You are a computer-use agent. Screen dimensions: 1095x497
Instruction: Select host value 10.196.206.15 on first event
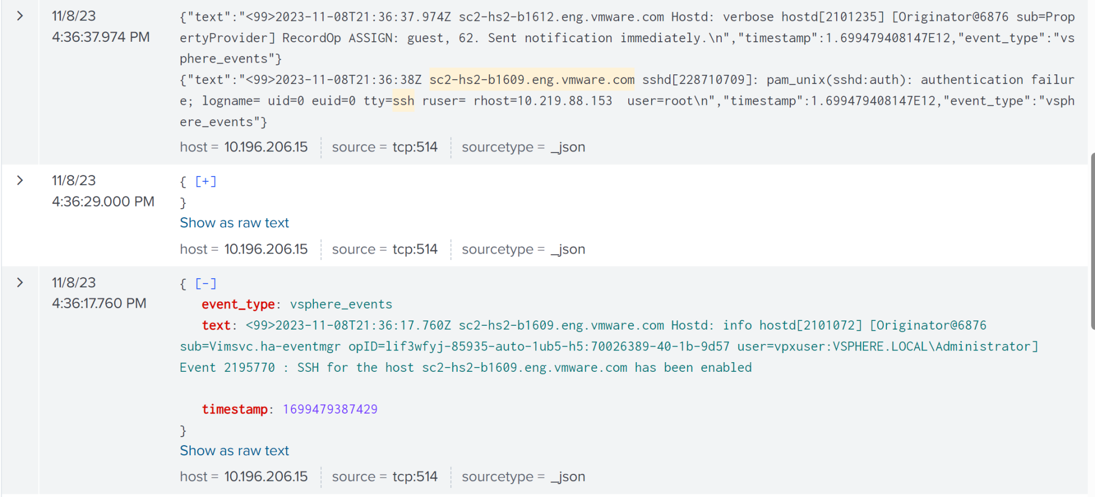(266, 147)
